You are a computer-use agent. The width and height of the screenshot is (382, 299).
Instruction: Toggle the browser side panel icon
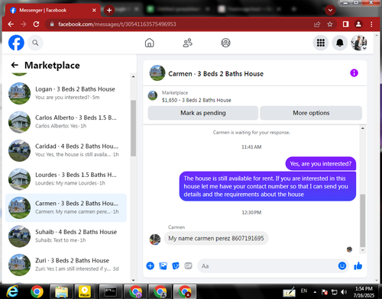[x=345, y=24]
